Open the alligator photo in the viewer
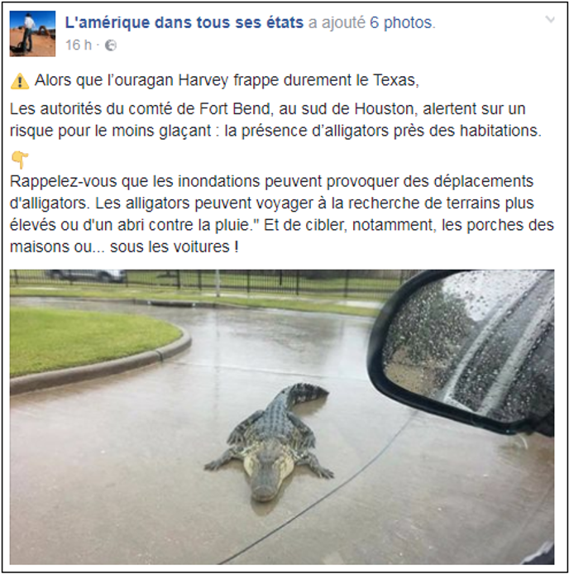569x574 pixels. 282,417
